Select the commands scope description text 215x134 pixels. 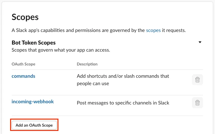point(123,80)
